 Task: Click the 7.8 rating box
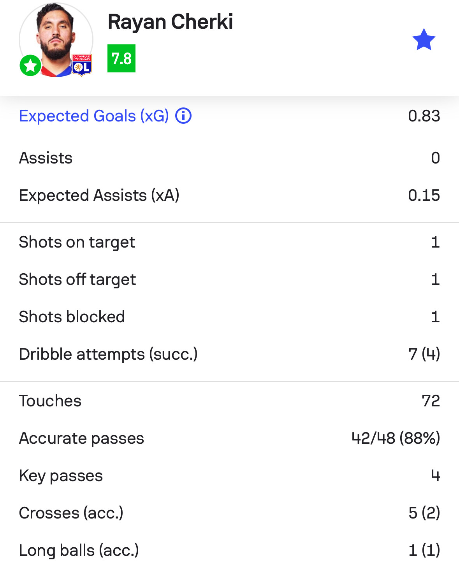coord(121,58)
